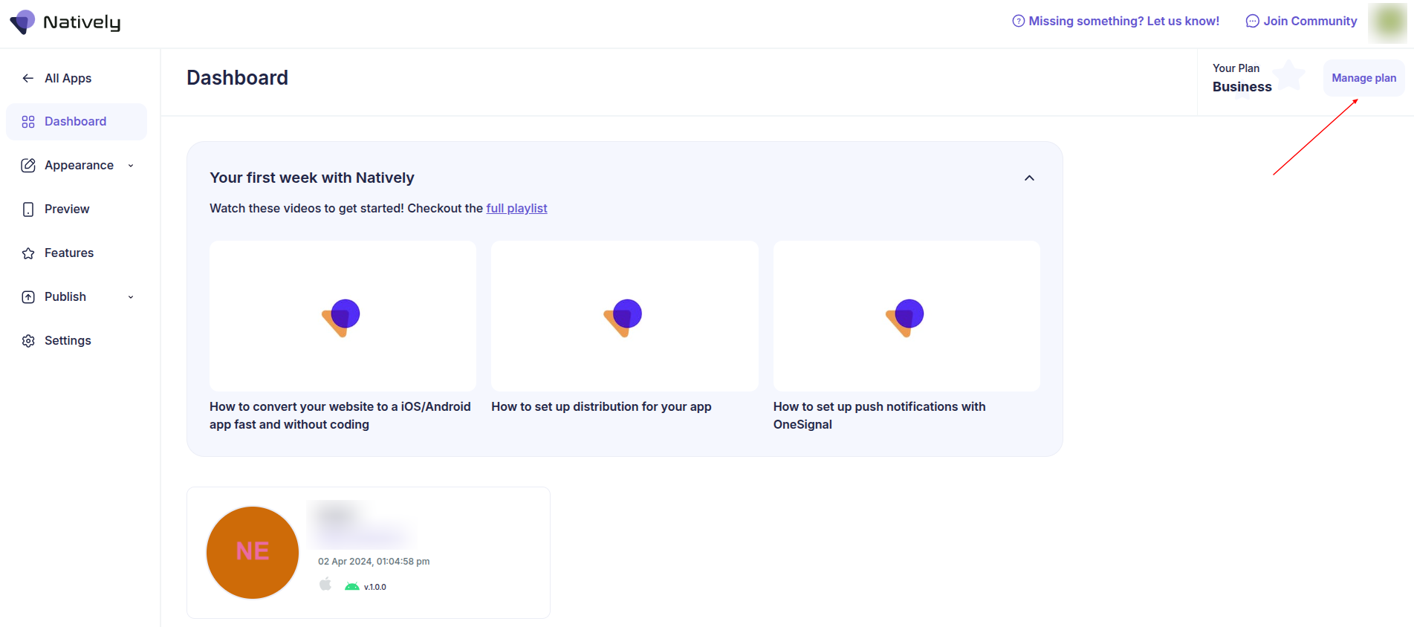The height and width of the screenshot is (627, 1414).
Task: Click the Settings gear icon
Action: click(x=28, y=341)
